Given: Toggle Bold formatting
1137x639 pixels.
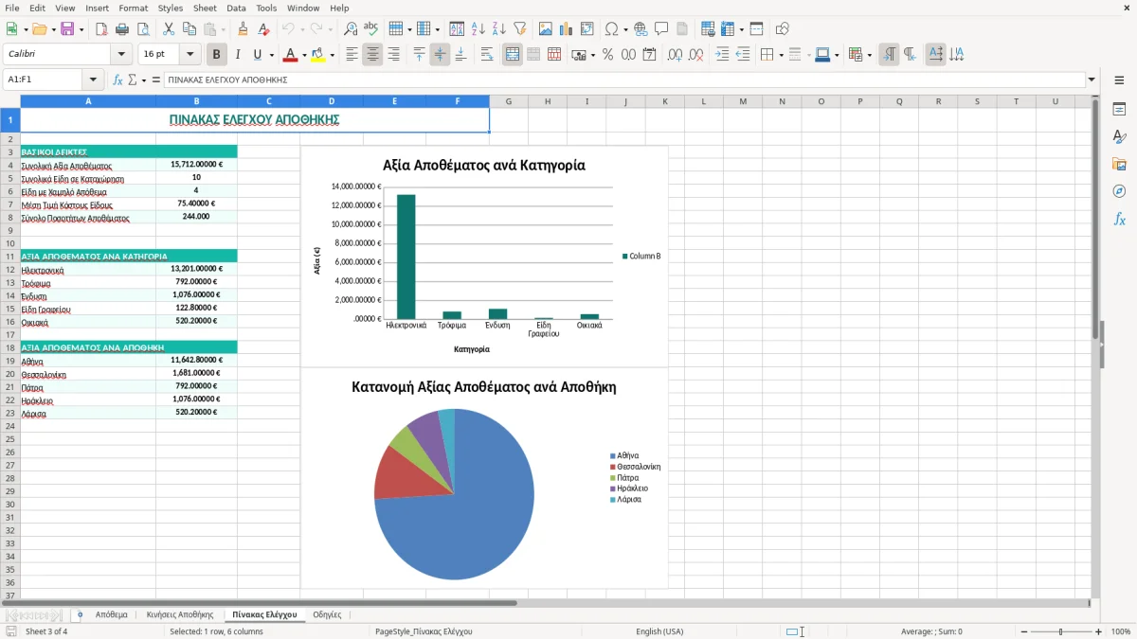Looking at the screenshot, I should coord(216,55).
